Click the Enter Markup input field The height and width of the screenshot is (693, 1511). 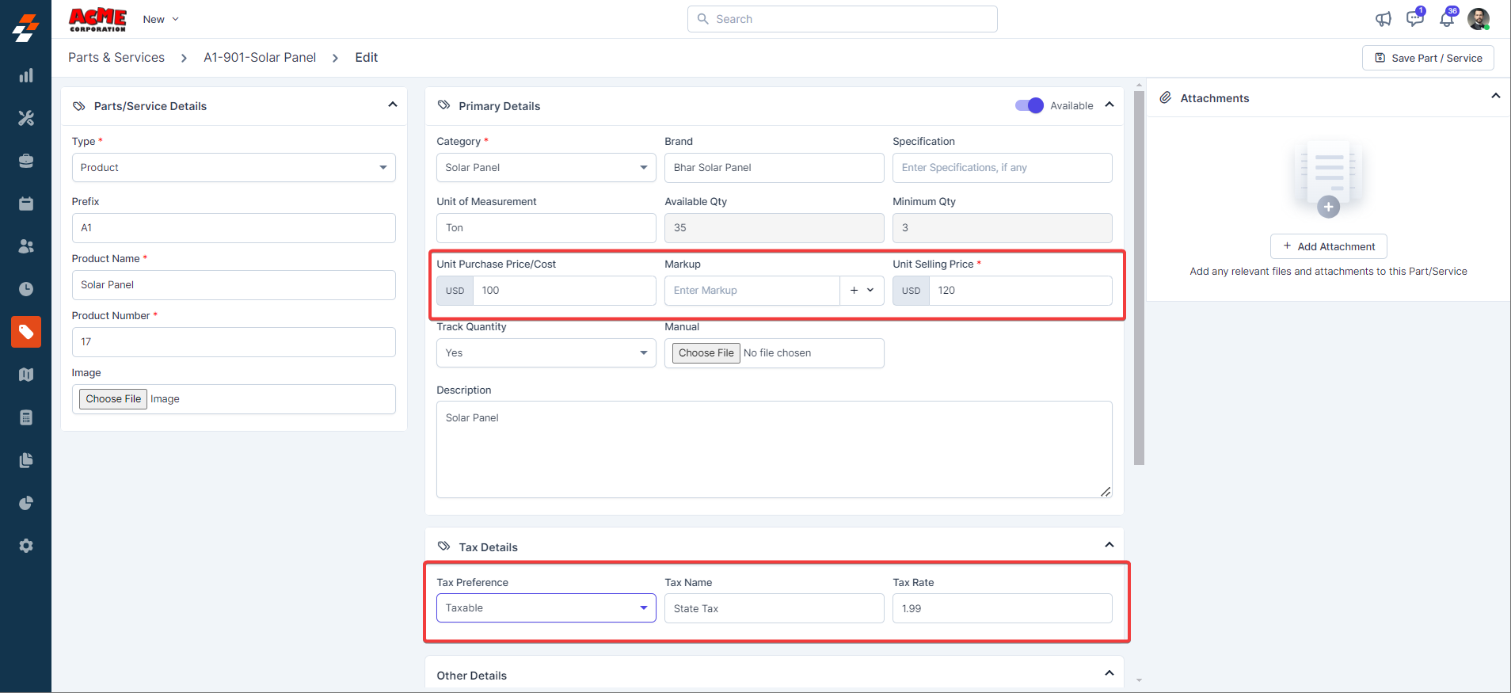click(x=752, y=291)
